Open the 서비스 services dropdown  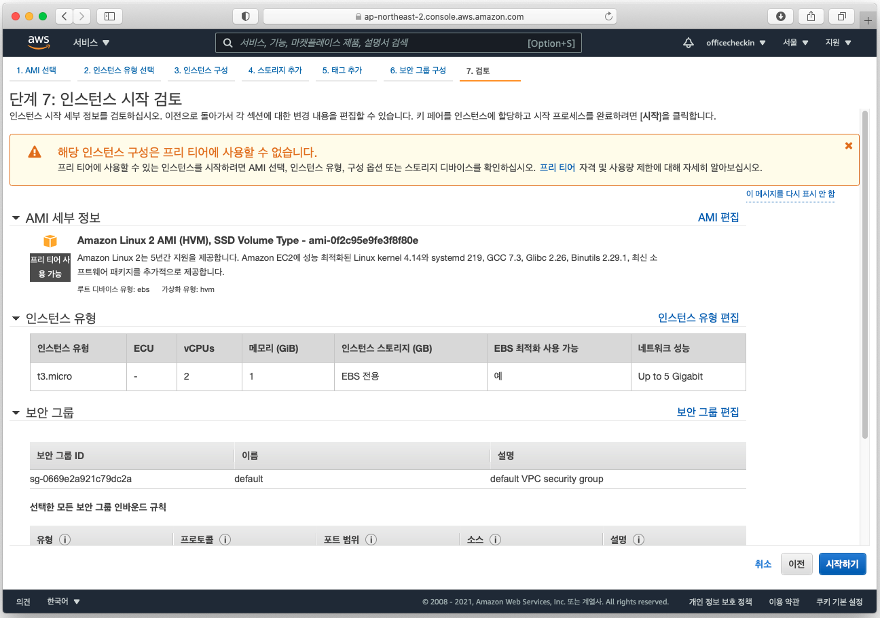[92, 43]
